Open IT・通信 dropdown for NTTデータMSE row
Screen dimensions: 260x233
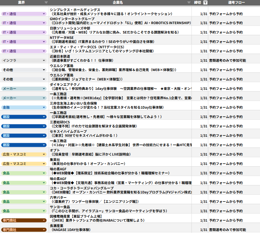coord(44,42)
